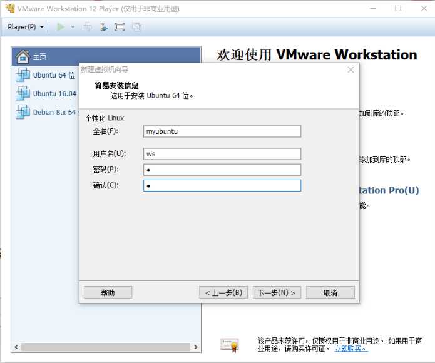Open the 立即购买 buy now link
The image size is (435, 363).
(x=351, y=349)
